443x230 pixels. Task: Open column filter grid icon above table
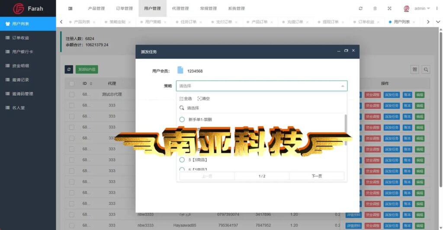point(415,69)
